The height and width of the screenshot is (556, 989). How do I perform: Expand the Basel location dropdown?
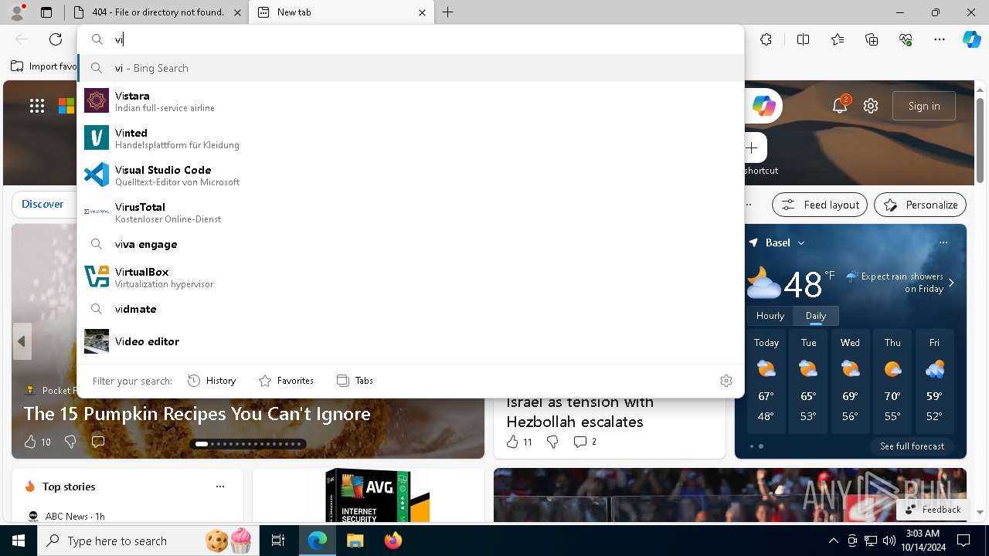tap(801, 242)
